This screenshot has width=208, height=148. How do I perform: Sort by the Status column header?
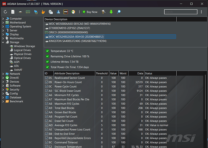[x=160, y=73]
